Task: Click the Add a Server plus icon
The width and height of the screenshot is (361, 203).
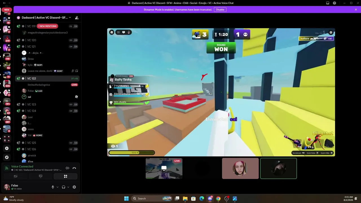Action: coord(7,148)
